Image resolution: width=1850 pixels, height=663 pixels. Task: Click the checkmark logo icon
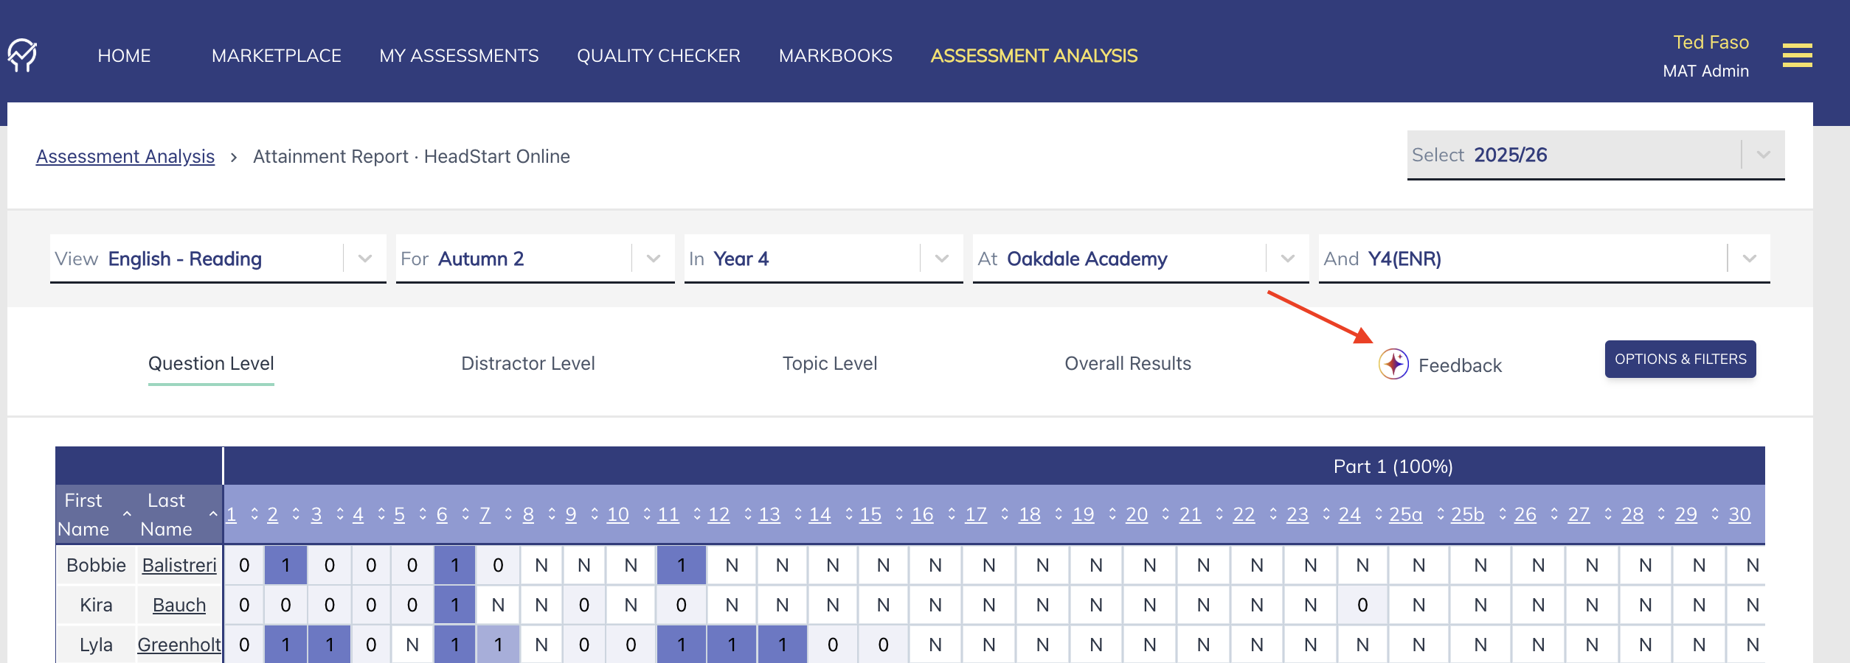[22, 55]
